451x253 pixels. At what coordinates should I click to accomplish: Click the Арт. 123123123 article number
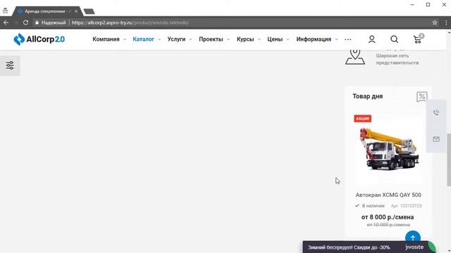click(406, 206)
